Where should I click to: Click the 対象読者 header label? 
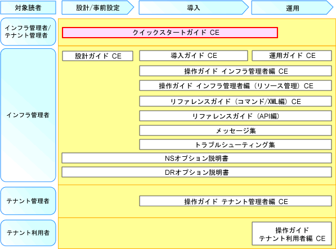(28, 7)
